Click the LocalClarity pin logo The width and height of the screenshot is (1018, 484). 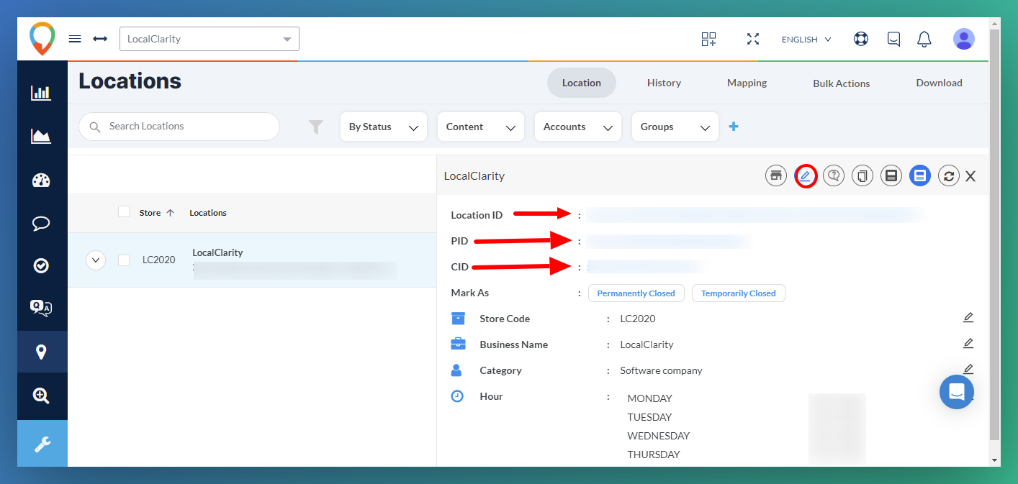pos(42,39)
